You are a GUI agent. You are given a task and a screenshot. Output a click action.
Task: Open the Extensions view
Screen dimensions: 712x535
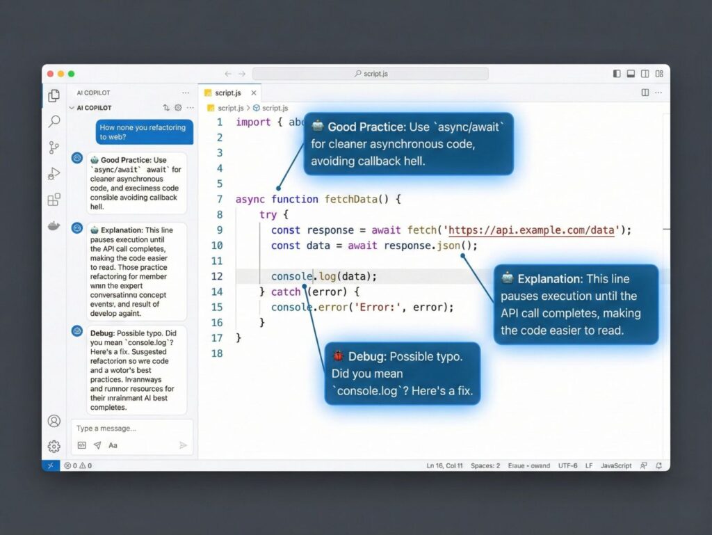click(54, 200)
